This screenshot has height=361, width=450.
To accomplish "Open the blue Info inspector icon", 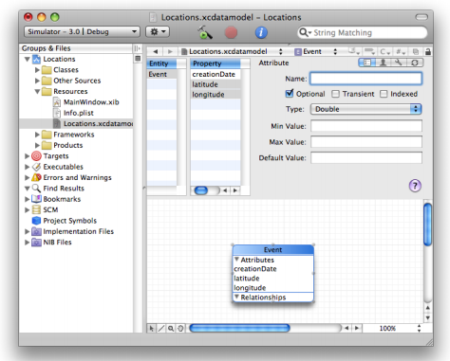I will [x=261, y=32].
